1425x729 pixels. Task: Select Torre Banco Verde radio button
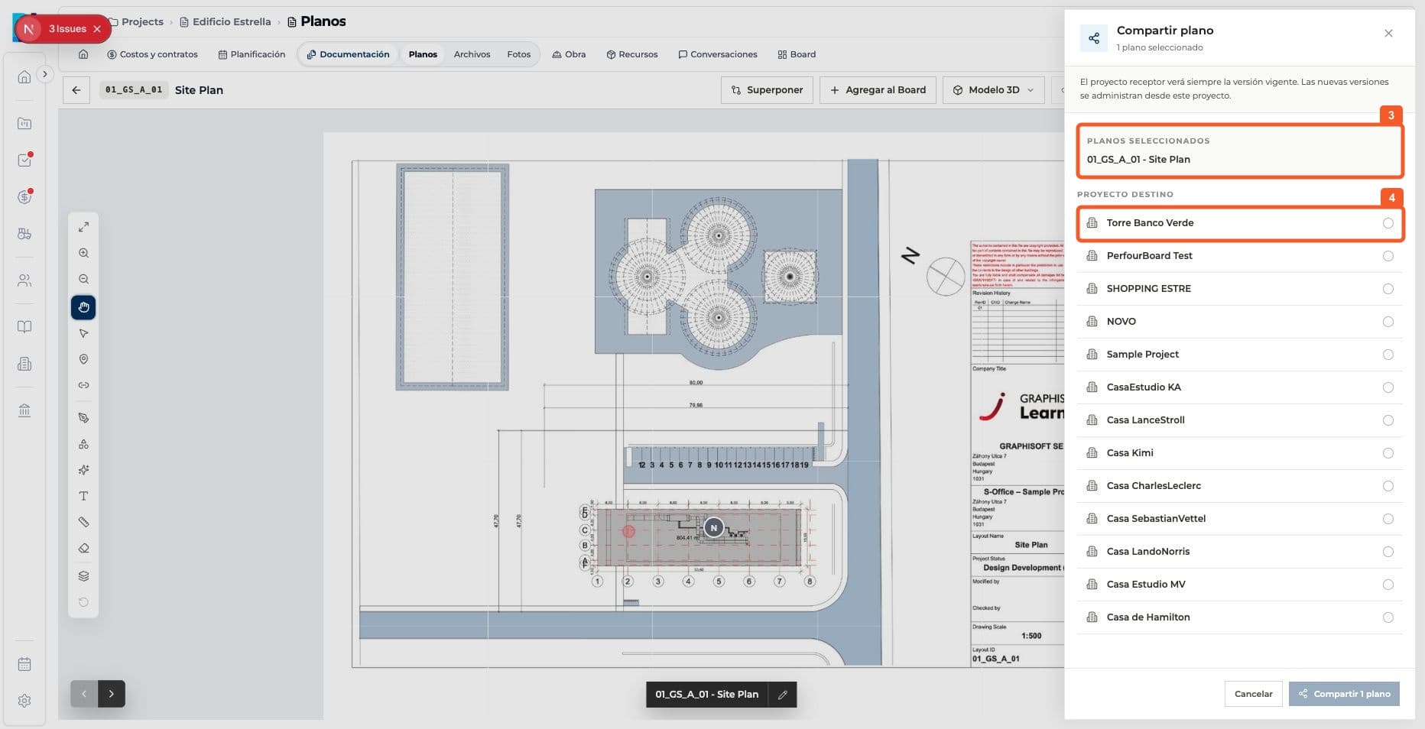coord(1388,223)
